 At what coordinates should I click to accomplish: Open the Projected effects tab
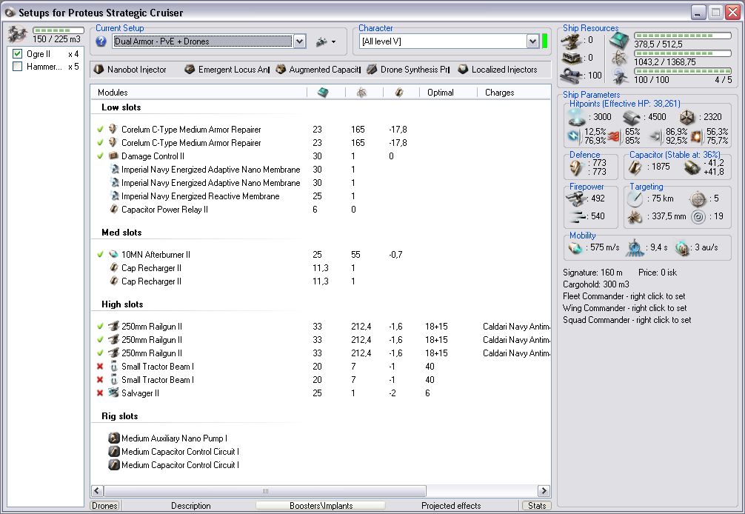click(451, 505)
